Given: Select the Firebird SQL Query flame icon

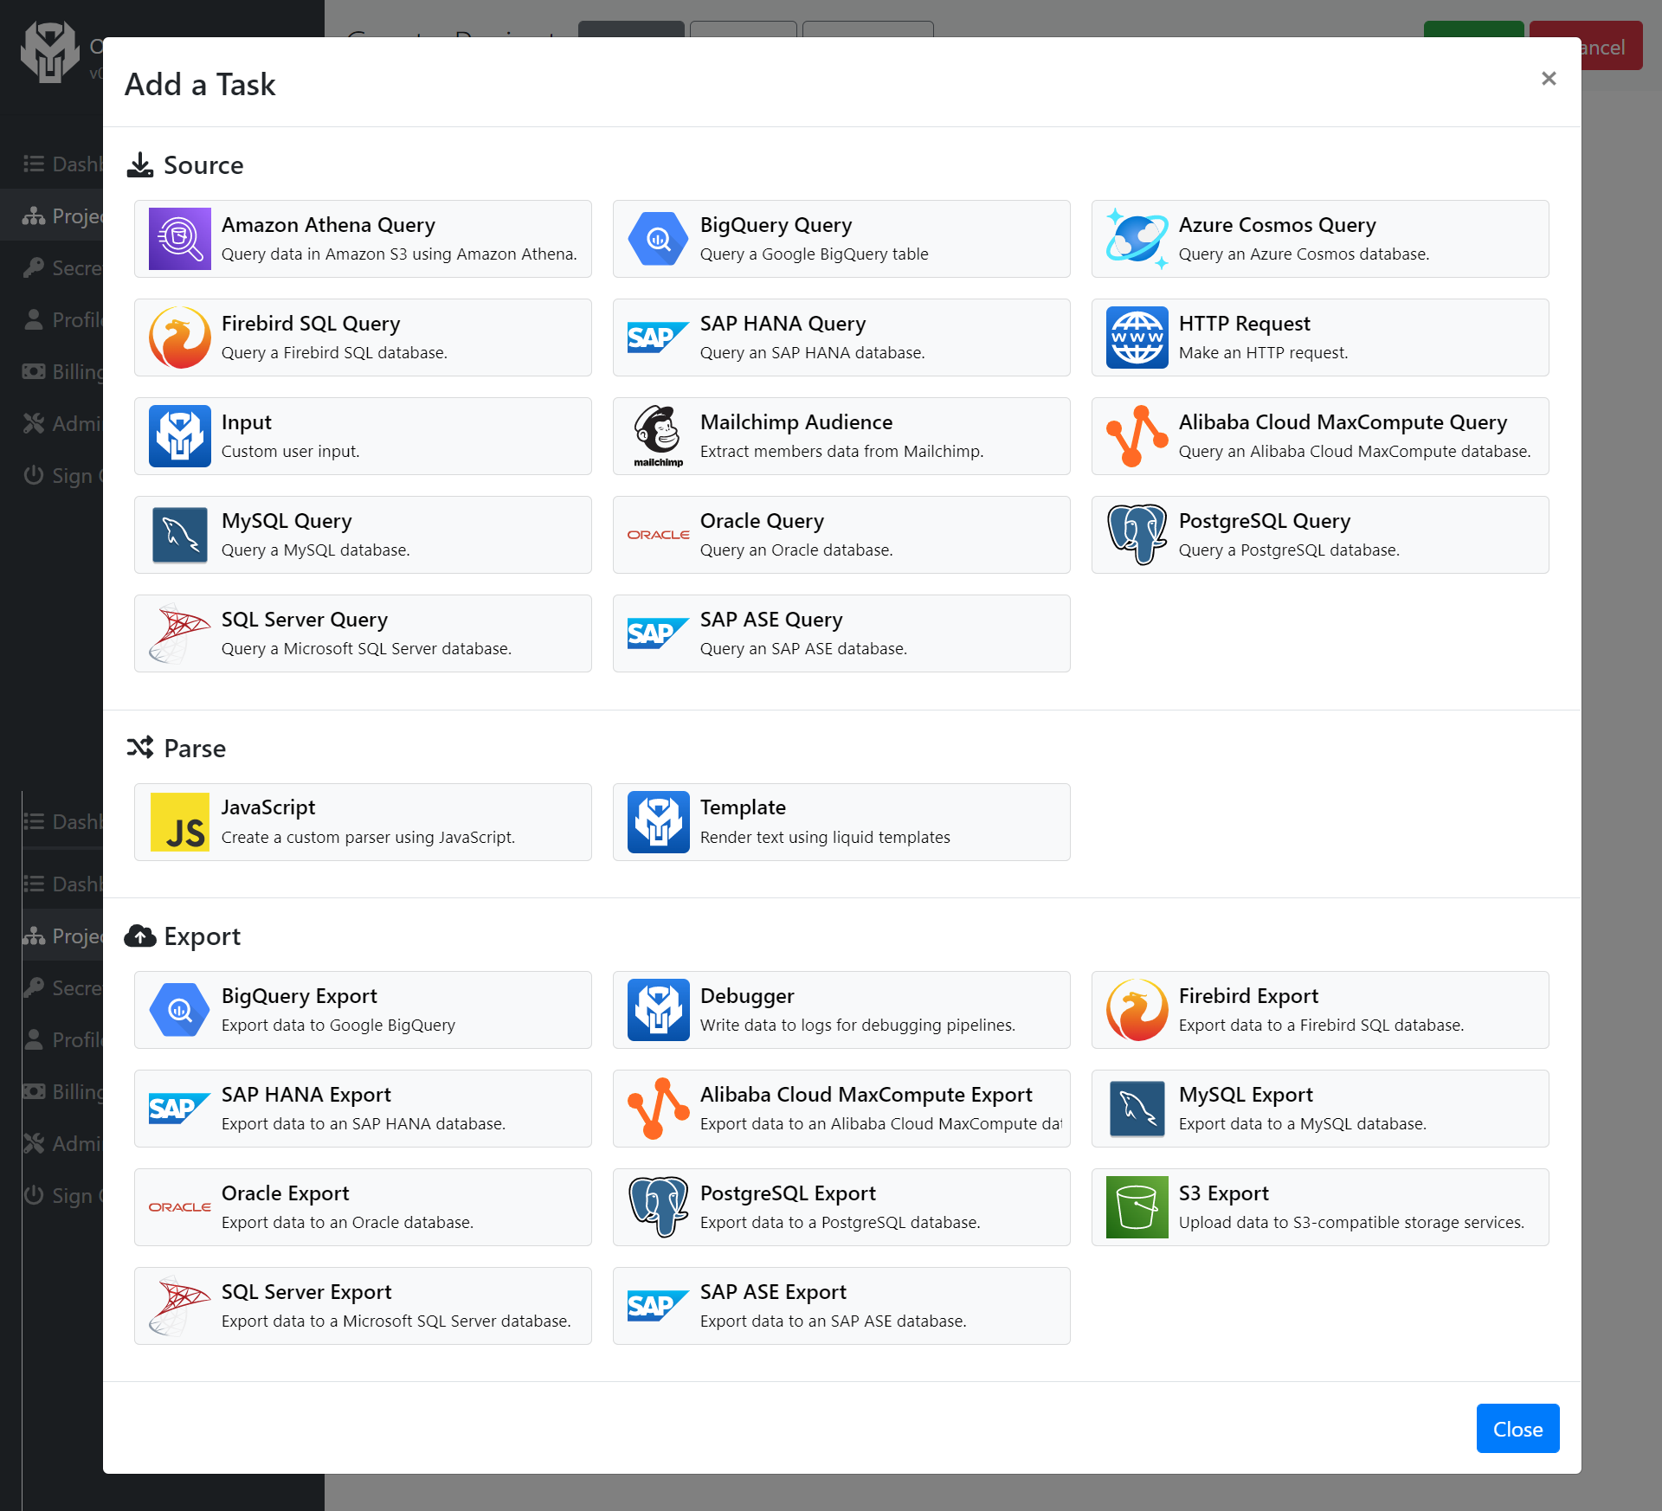Looking at the screenshot, I should (179, 338).
